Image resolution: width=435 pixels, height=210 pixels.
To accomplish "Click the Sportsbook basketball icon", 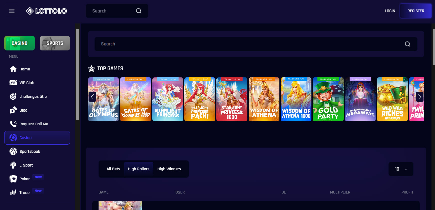I will [x=13, y=152].
